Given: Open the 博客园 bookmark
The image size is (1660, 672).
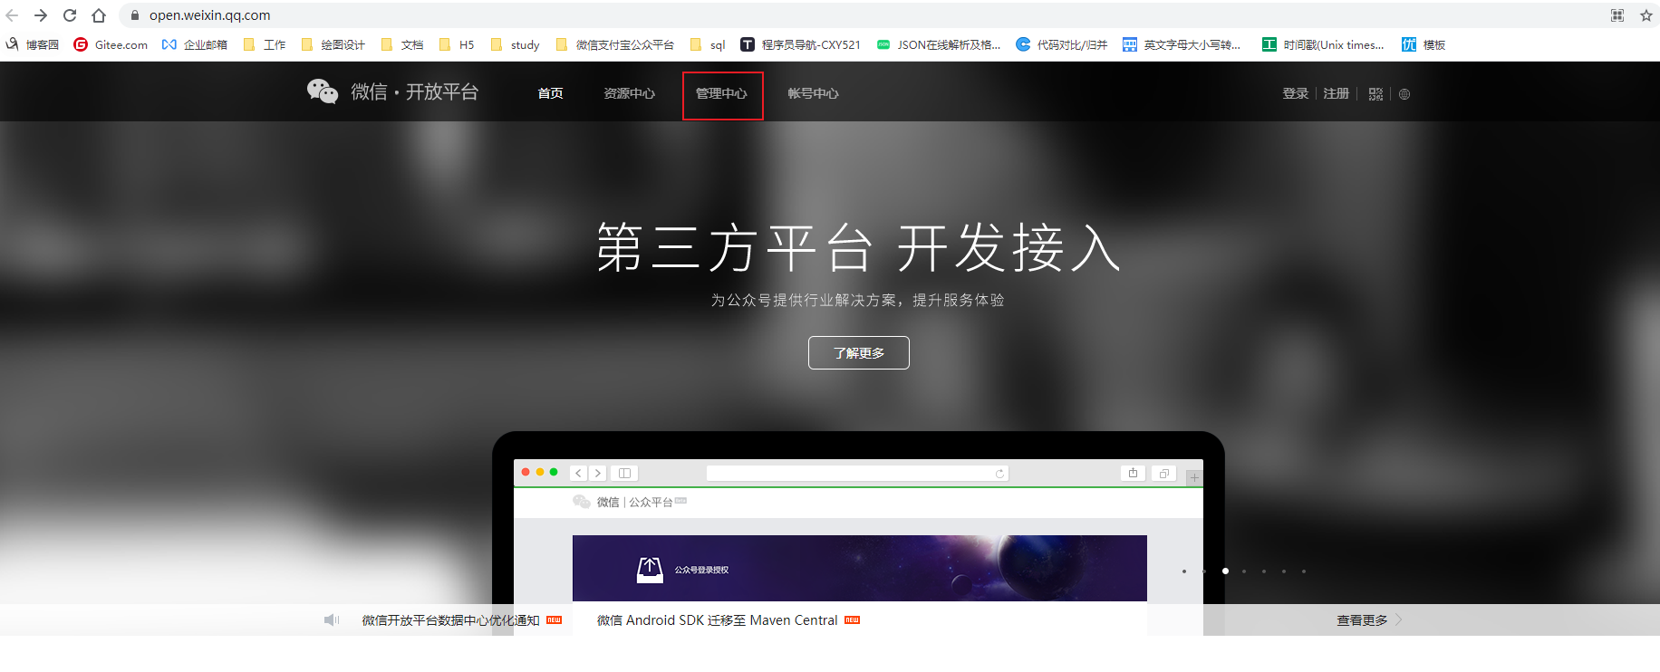Looking at the screenshot, I should click(x=33, y=44).
